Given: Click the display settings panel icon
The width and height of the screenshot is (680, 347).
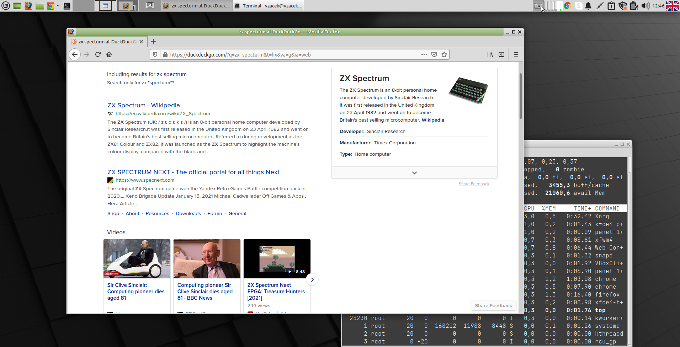Looking at the screenshot, I should pos(150,6).
